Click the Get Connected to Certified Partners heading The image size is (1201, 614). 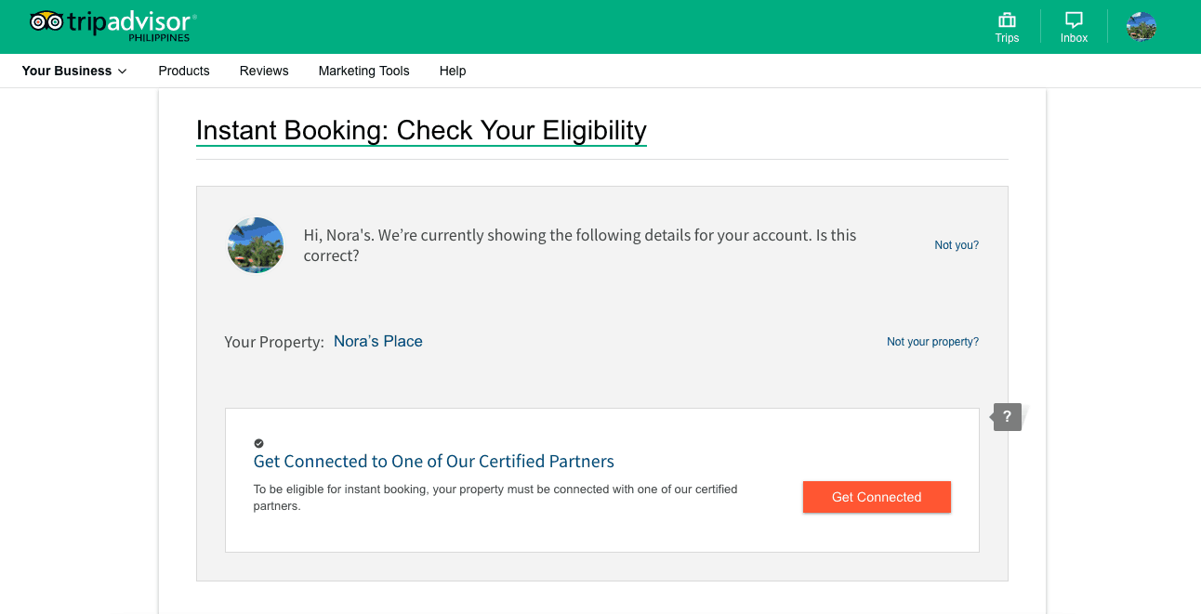pos(434,462)
